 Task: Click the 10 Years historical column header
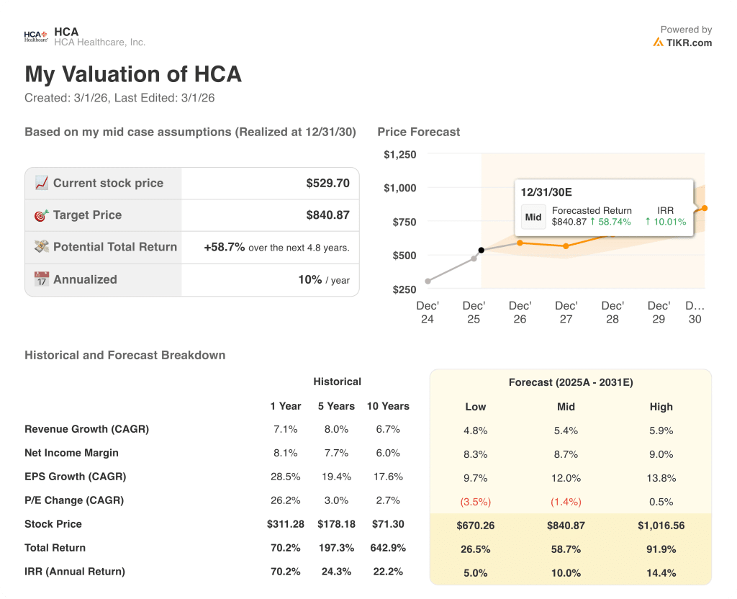(x=388, y=406)
